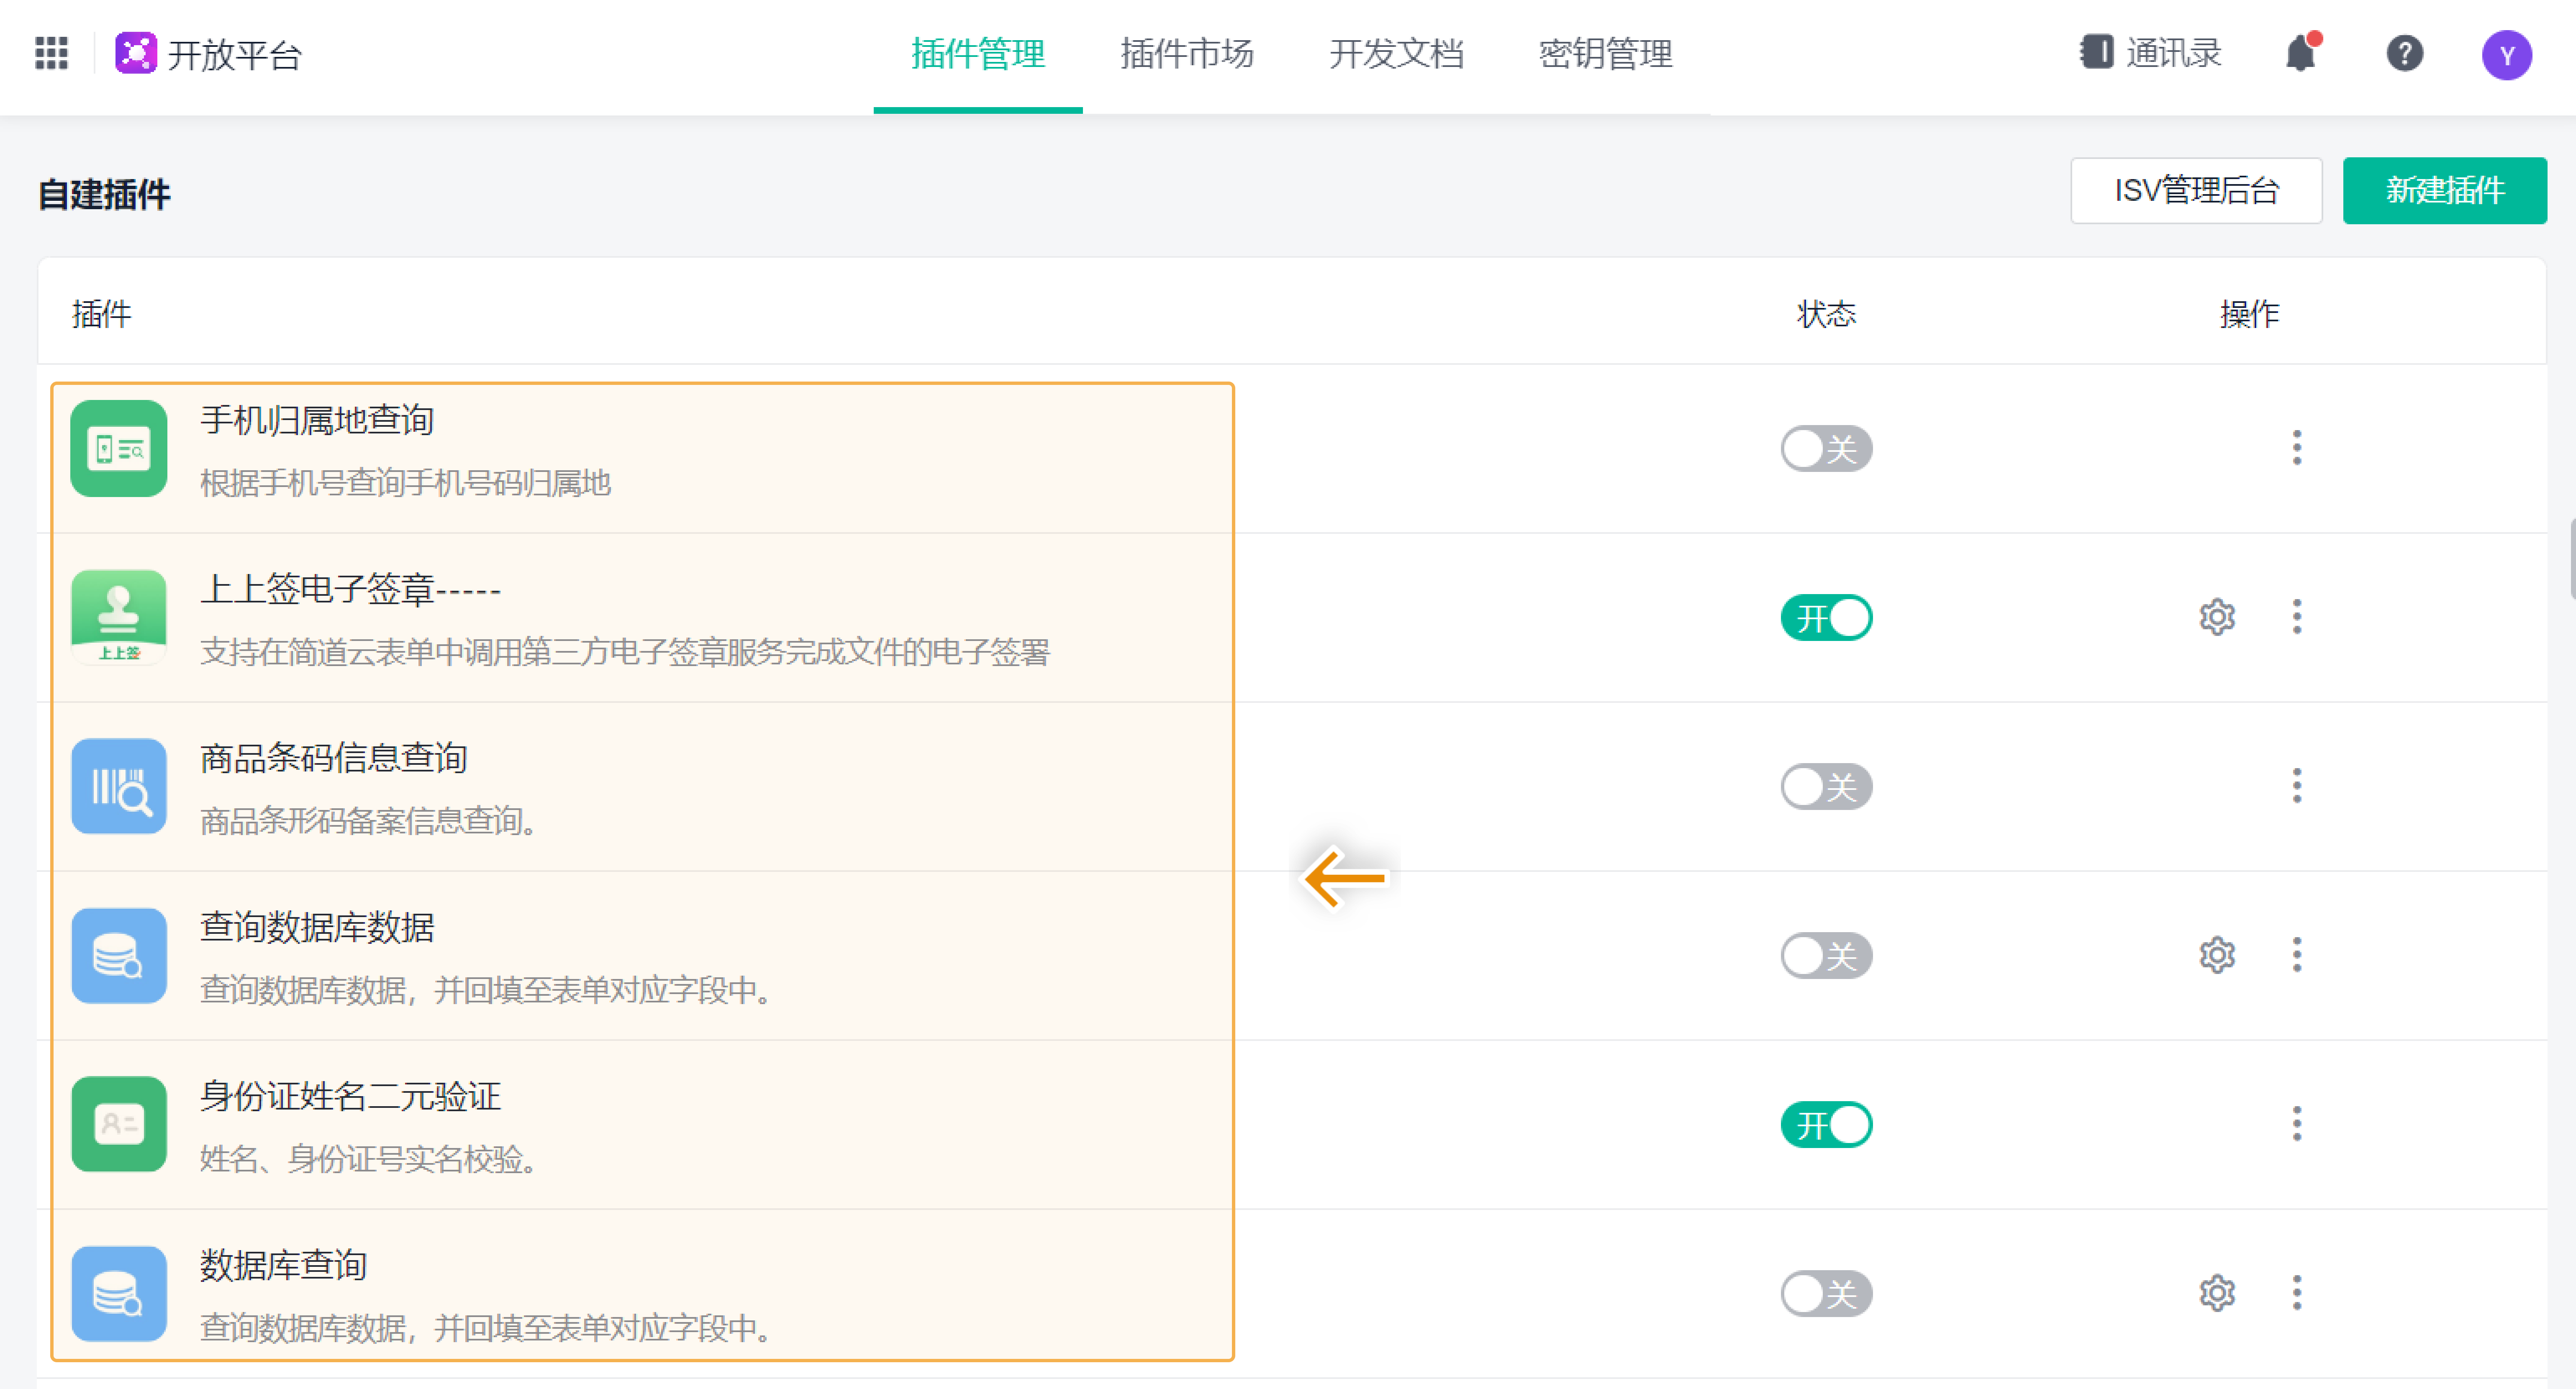Click the 商品条码信息查询 barcode plugin icon

(118, 786)
